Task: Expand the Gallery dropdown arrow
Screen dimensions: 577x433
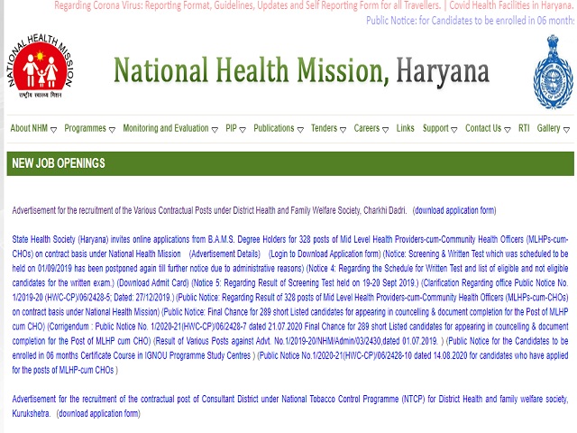Action: click(567, 130)
